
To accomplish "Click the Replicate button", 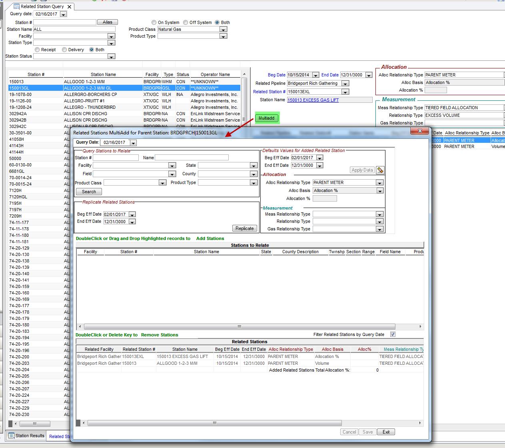I will click(x=244, y=228).
